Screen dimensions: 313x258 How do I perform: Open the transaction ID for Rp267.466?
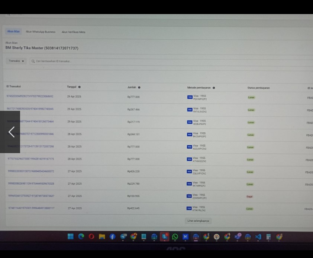(30, 109)
